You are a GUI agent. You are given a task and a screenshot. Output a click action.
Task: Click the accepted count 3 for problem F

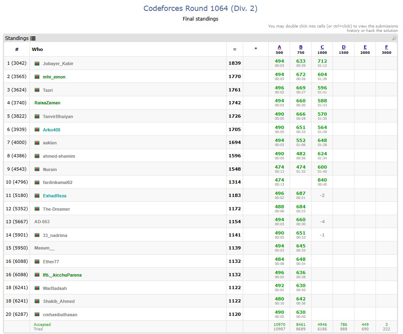[386, 325]
